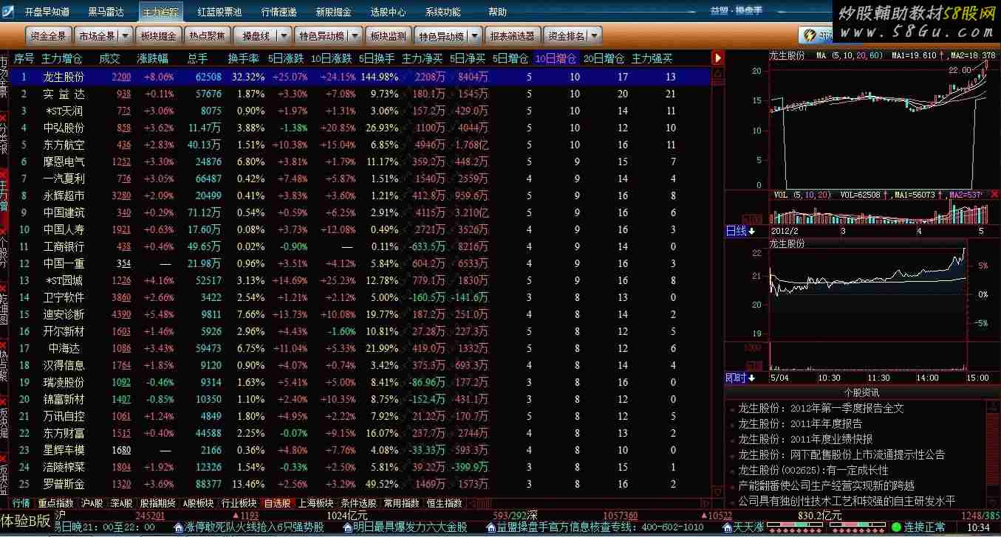Click the home icon before 涨停敢死队 news
Viewport: 1001px width, 537px height.
[x=178, y=527]
